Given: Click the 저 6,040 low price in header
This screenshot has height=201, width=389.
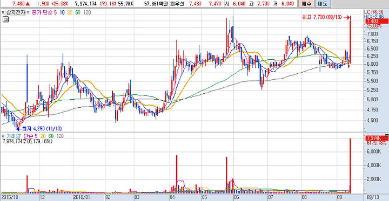Looking at the screenshot, I should pyautogui.click(x=284, y=4).
